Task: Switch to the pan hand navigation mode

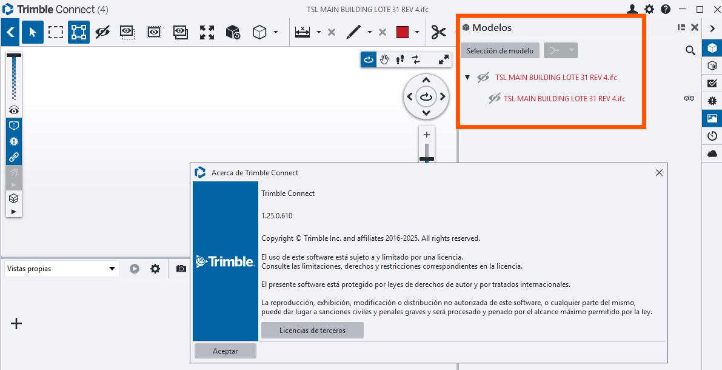Action: (384, 59)
